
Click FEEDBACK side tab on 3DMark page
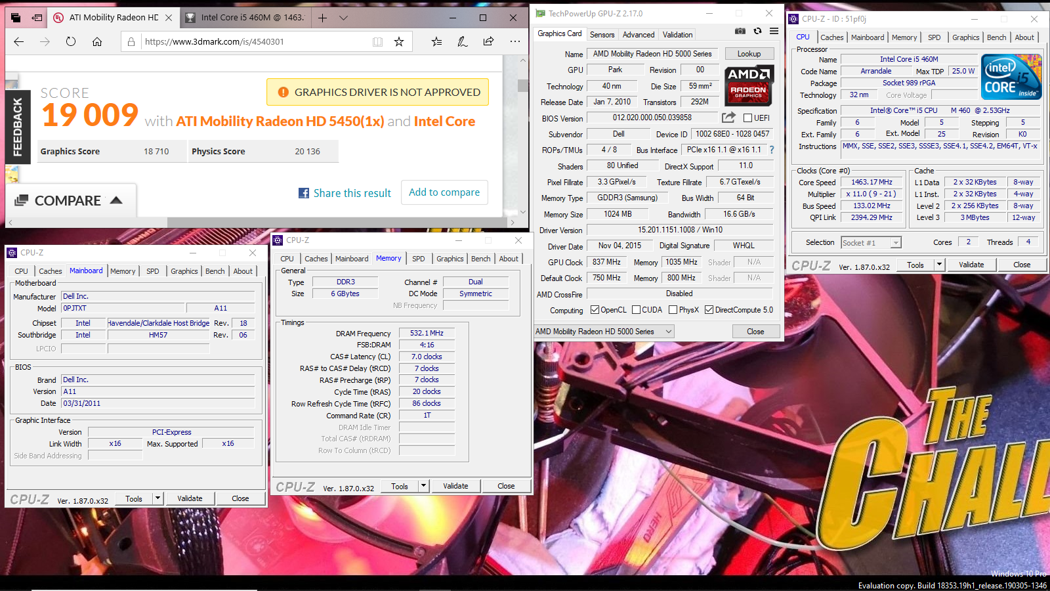pyautogui.click(x=18, y=127)
